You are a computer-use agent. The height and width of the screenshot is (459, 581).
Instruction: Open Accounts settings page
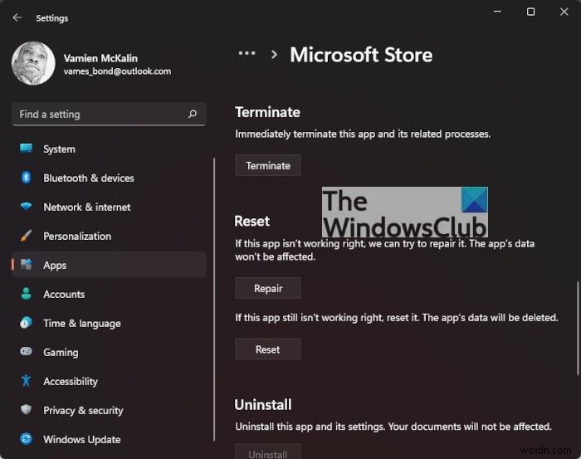[109, 294]
